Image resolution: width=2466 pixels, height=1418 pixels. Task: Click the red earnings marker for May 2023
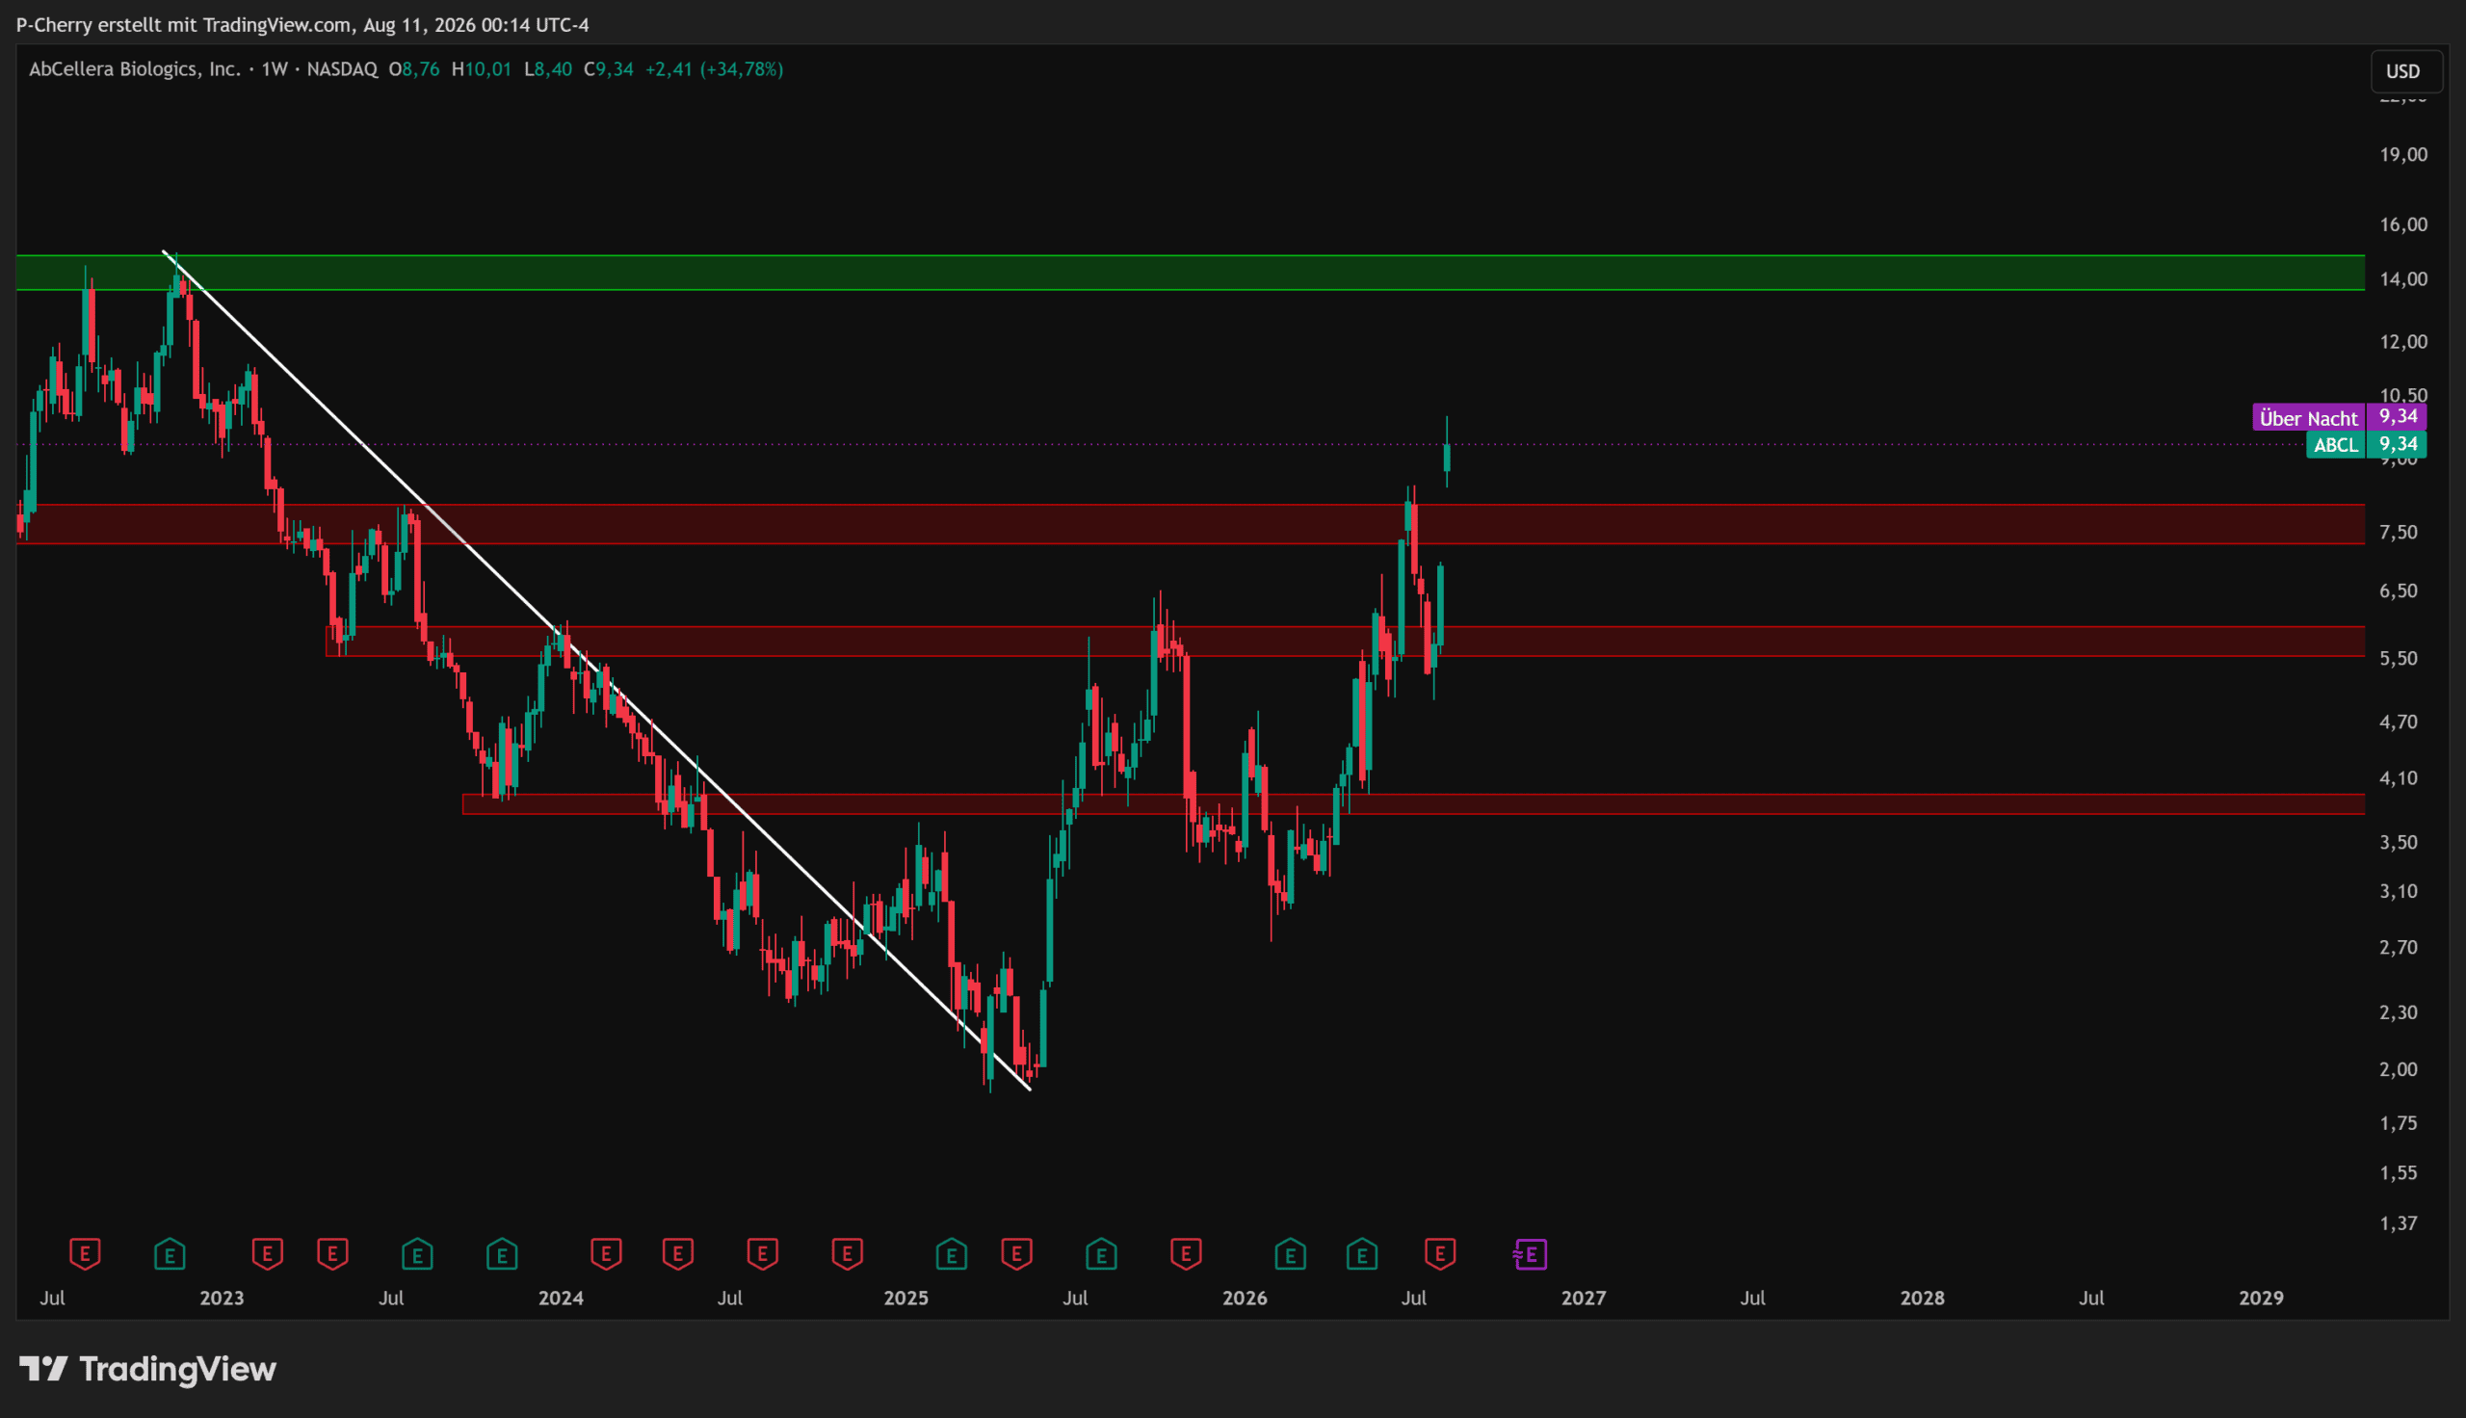click(x=333, y=1253)
